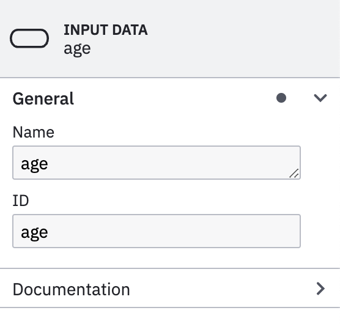The width and height of the screenshot is (340, 324).
Task: Open the Documentation group header label
Action: [x=72, y=289]
